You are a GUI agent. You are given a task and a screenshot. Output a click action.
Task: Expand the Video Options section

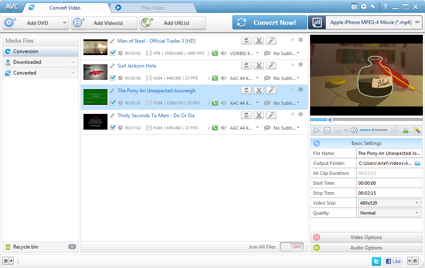(366, 237)
